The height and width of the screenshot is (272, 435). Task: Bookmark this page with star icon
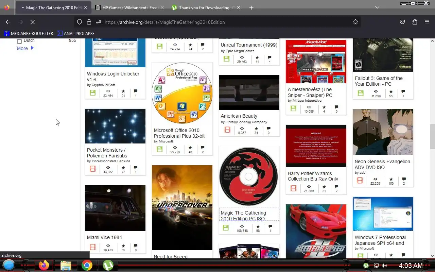[355, 22]
